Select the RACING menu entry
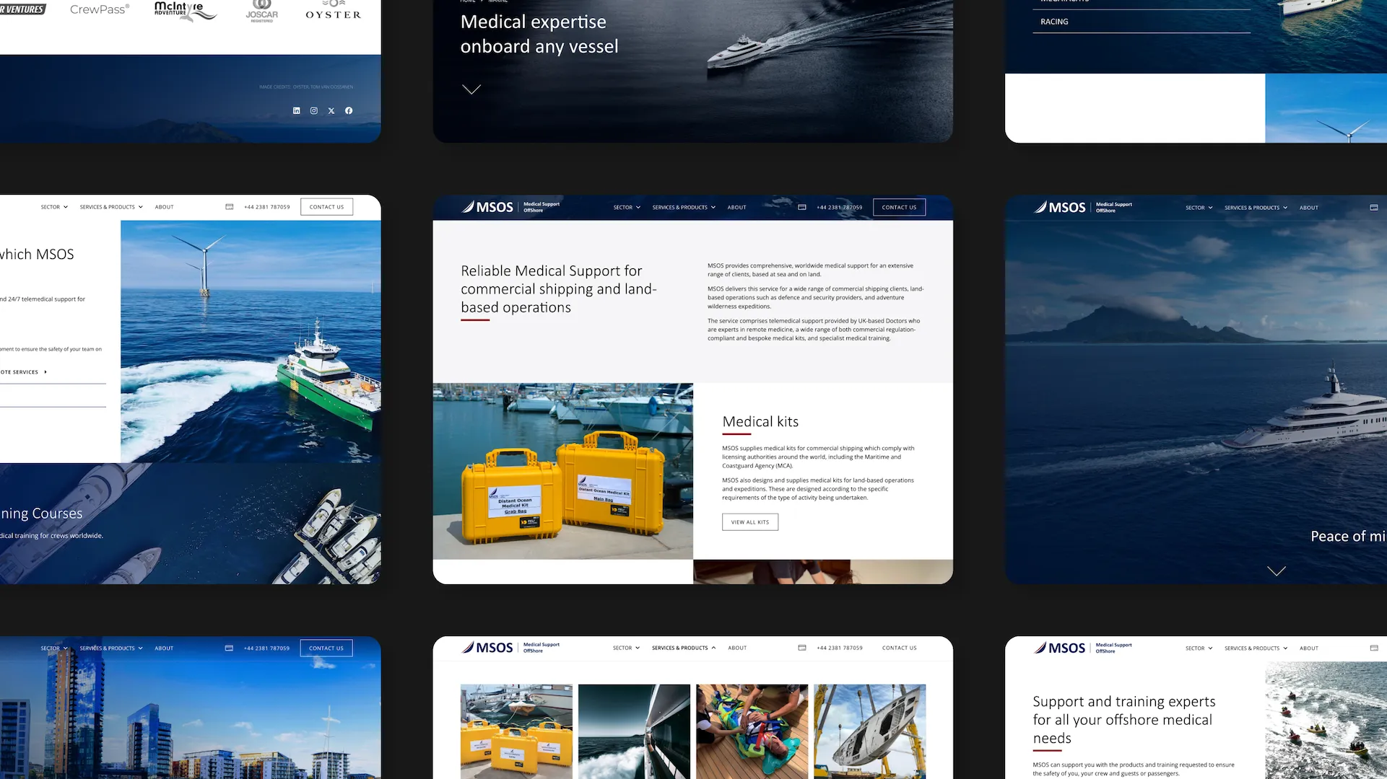This screenshot has height=779, width=1387. 1054,22
